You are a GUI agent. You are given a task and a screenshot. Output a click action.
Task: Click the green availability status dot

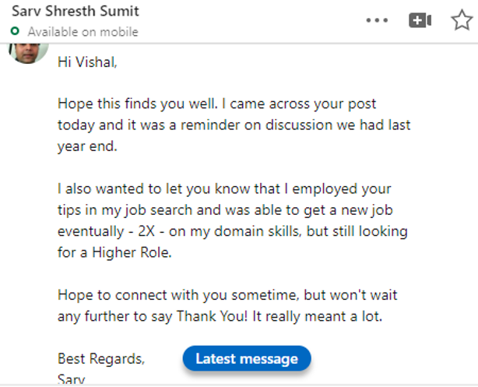click(x=16, y=32)
